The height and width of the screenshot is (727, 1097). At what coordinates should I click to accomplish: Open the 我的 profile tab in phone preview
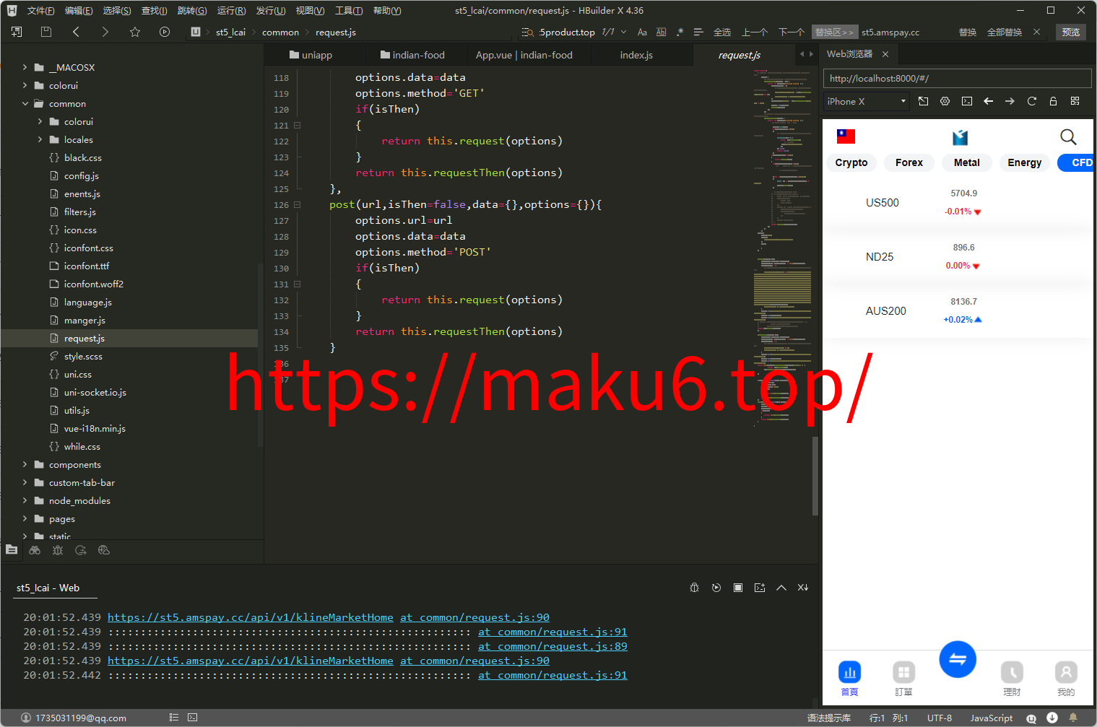click(1066, 679)
